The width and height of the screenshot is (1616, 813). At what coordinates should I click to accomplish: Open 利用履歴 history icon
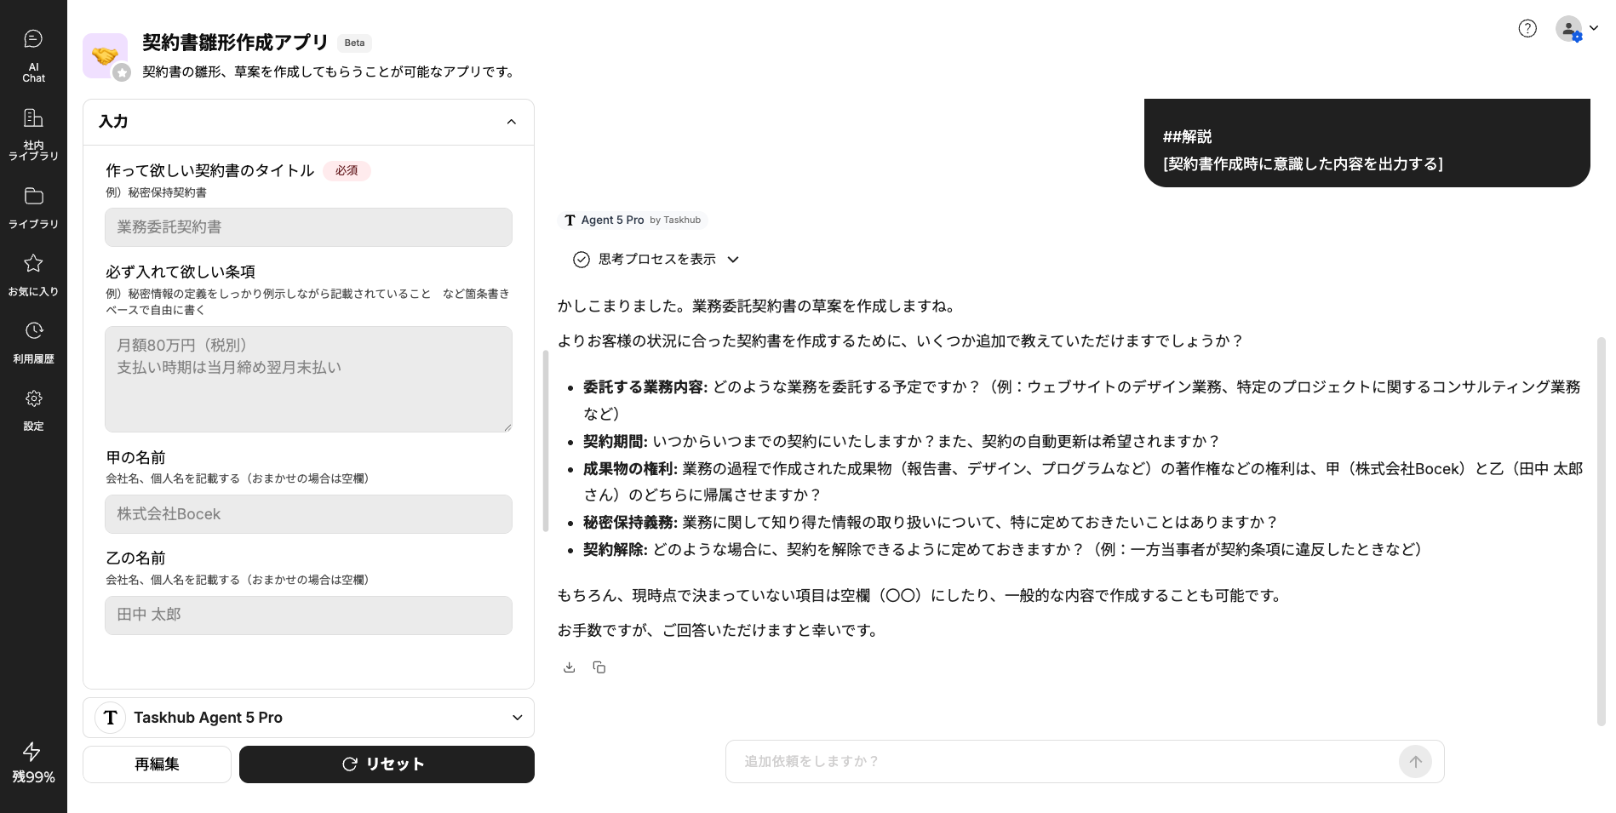(x=33, y=341)
